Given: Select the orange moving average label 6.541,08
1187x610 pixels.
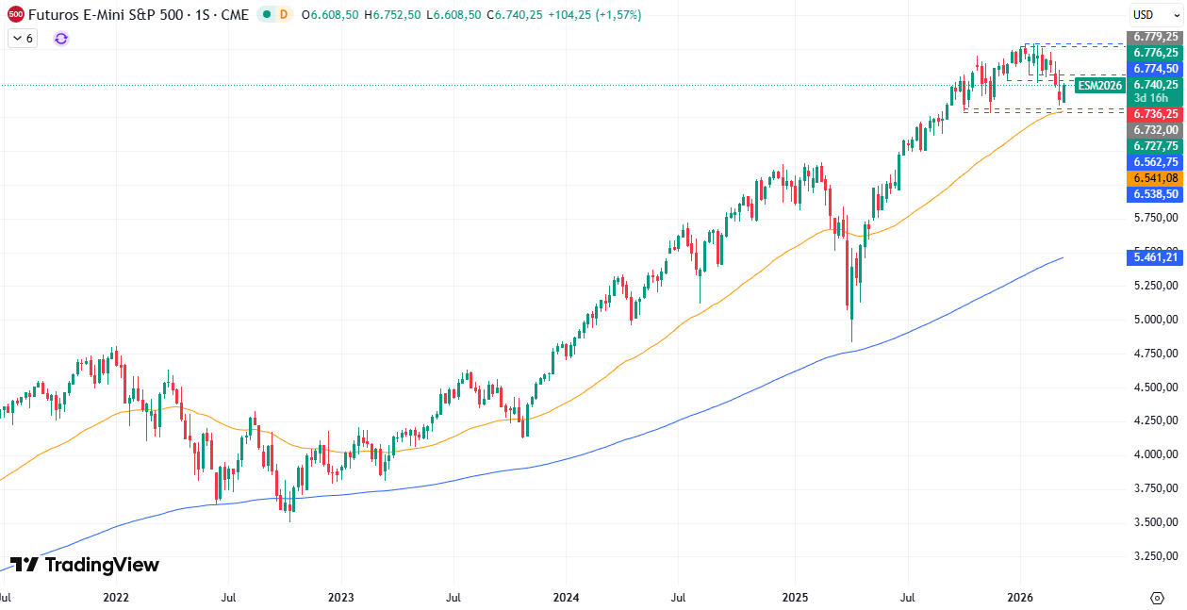Looking at the screenshot, I should [1154, 177].
